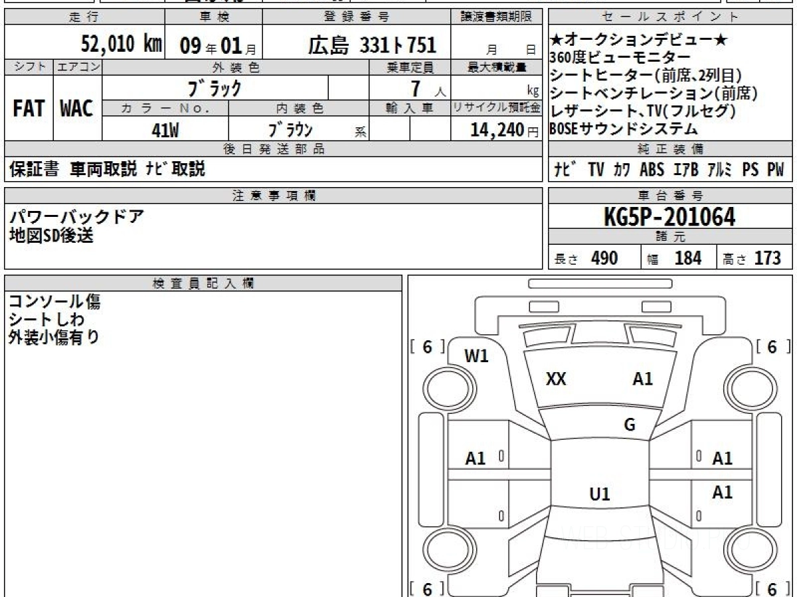The image size is (797, 597).
Task: Click the 輸入車 header
Action: coord(410,108)
